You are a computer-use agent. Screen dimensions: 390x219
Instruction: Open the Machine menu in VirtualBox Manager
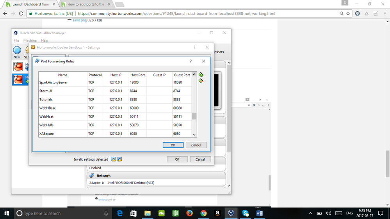30,41
